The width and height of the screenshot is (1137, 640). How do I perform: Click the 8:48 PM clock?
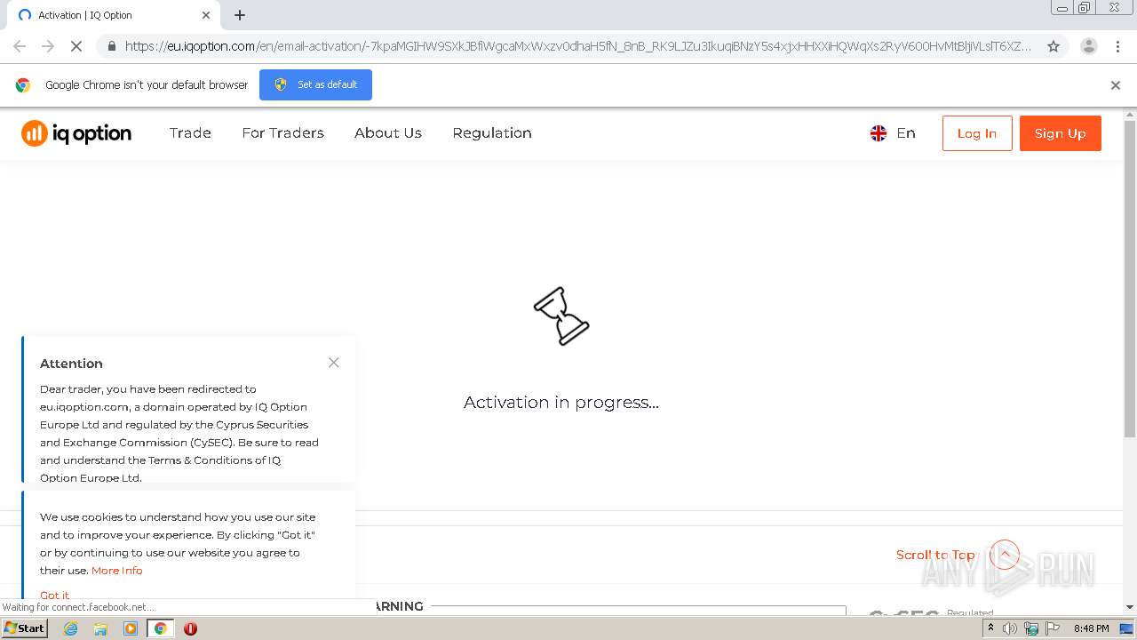pos(1091,628)
